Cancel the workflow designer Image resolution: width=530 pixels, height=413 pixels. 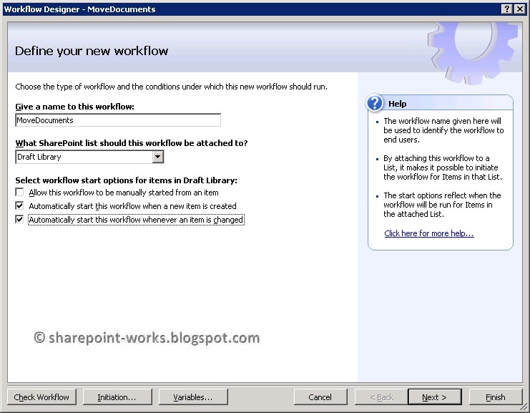pos(320,397)
